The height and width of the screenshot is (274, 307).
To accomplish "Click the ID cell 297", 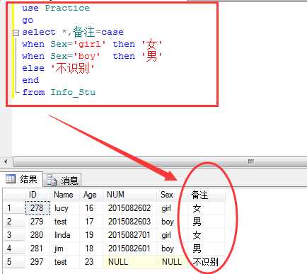I will point(37,262).
